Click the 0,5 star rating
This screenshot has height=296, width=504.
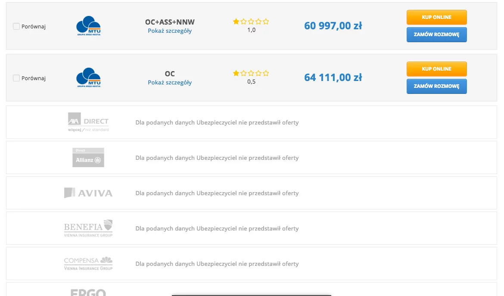pyautogui.click(x=251, y=78)
